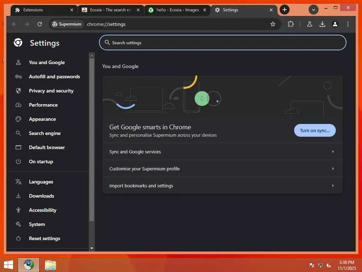Click the Supermium site info chip
Screen dimensions: 362x272
(x=66, y=24)
